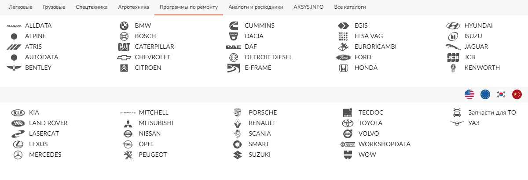Select the European Union flag icon
This screenshot has height=180, width=528.
pos(485,94)
